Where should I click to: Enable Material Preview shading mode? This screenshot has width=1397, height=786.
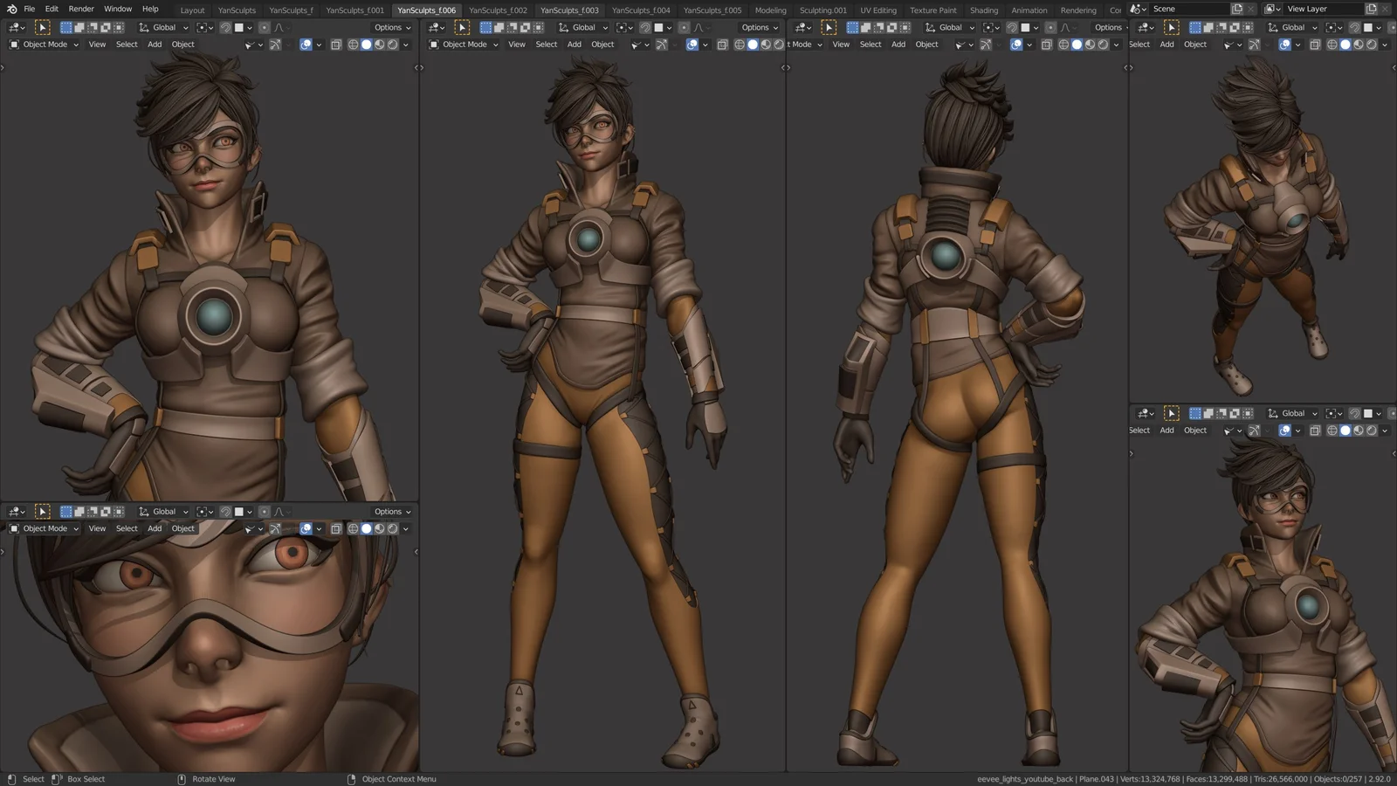382,45
